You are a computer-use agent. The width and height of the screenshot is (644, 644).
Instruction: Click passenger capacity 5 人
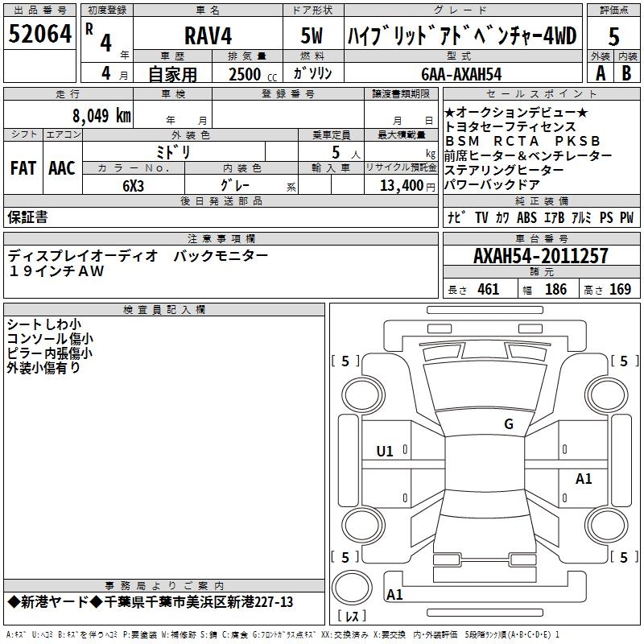[x=345, y=153]
